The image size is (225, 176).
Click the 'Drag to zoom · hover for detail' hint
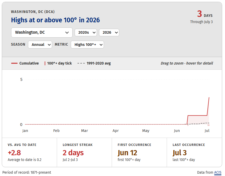coord(187,63)
